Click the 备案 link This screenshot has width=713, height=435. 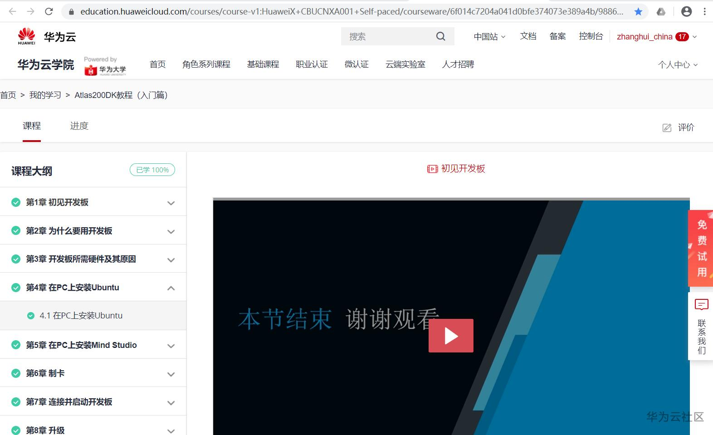[557, 36]
